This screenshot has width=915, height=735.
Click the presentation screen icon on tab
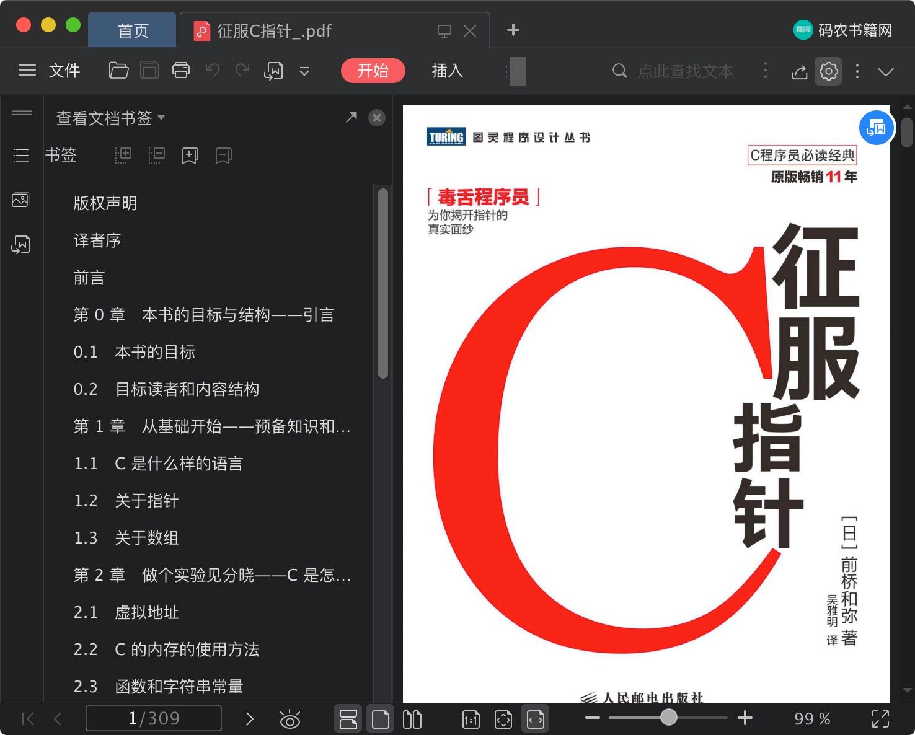click(444, 31)
